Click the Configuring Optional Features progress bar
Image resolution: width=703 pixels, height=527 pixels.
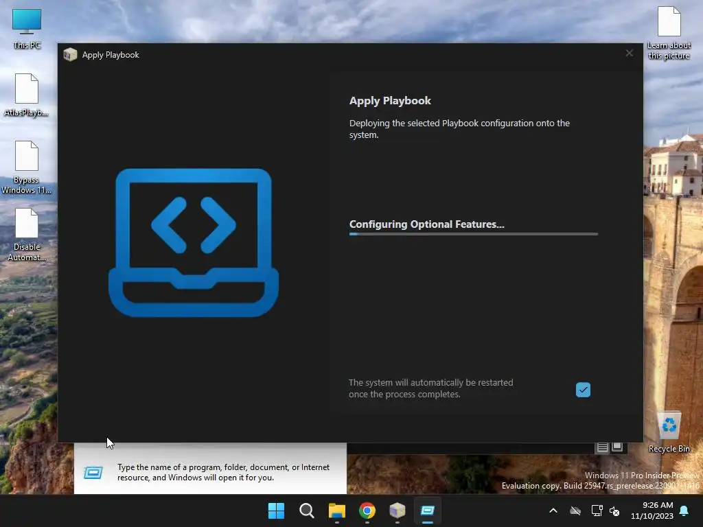coord(474,233)
